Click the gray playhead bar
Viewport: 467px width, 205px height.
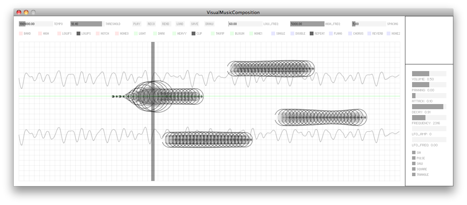[x=152, y=110]
